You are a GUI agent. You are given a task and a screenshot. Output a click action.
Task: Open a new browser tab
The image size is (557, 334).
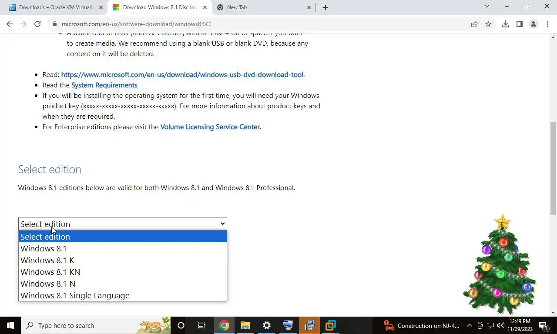pos(325,7)
